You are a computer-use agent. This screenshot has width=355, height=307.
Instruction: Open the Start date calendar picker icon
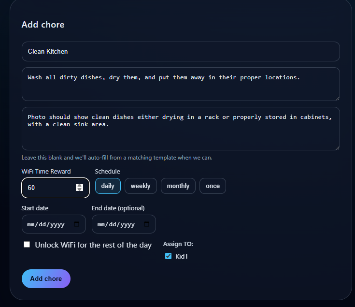pos(77,224)
